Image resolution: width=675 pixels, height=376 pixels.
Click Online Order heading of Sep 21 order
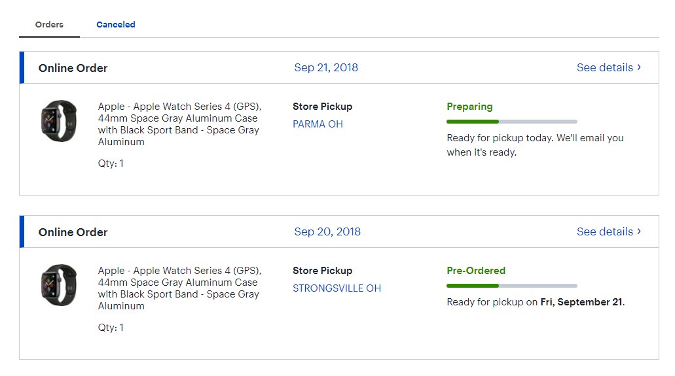73,68
